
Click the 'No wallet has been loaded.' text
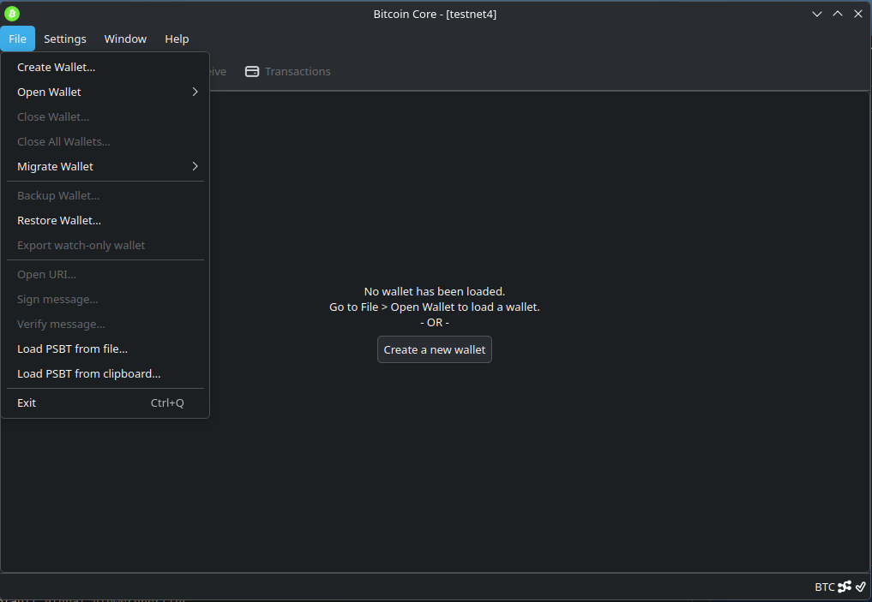(435, 291)
